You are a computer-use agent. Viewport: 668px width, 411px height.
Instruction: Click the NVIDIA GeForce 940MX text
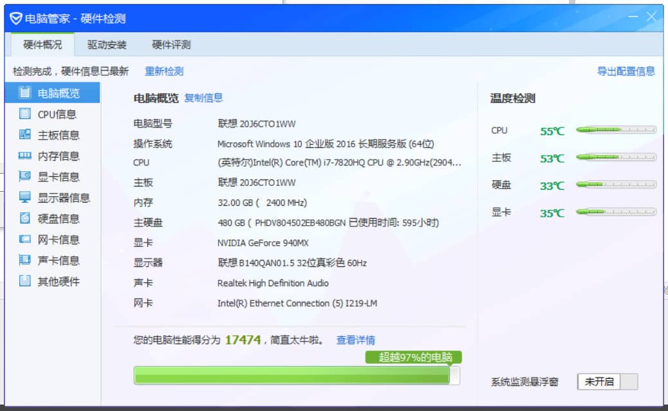click(x=263, y=242)
